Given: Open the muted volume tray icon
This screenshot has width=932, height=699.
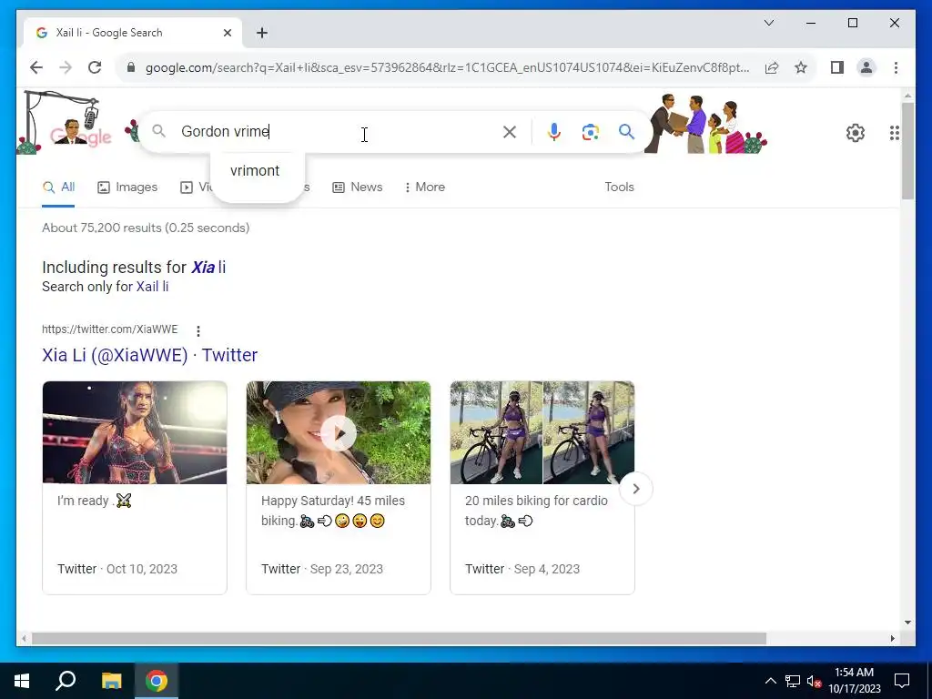Looking at the screenshot, I should 814,681.
